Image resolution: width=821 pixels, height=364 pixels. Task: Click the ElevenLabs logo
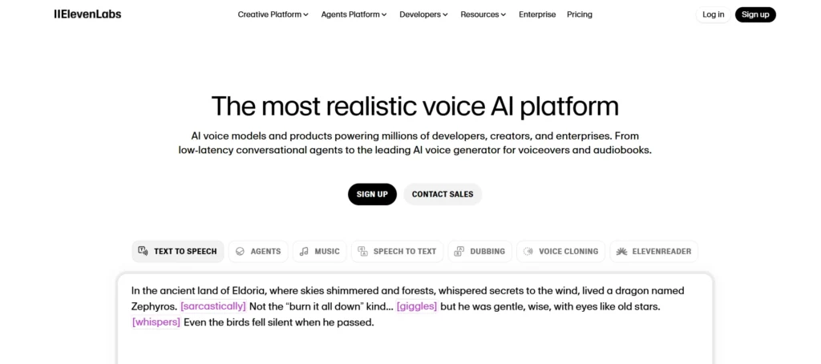pyautogui.click(x=87, y=14)
